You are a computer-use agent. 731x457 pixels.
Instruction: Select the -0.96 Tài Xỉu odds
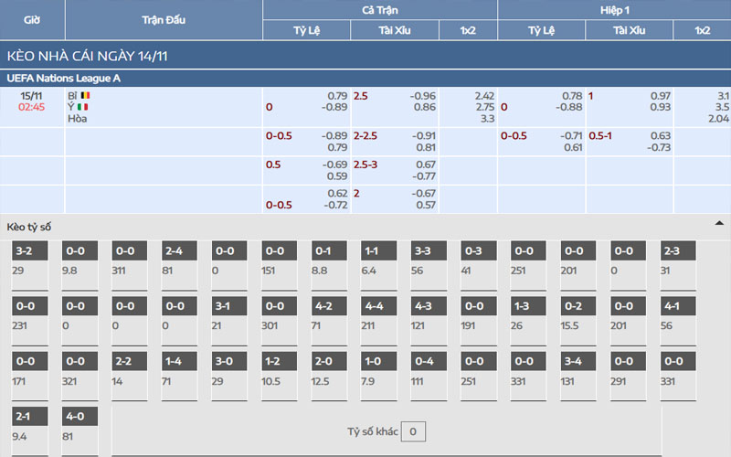(423, 95)
